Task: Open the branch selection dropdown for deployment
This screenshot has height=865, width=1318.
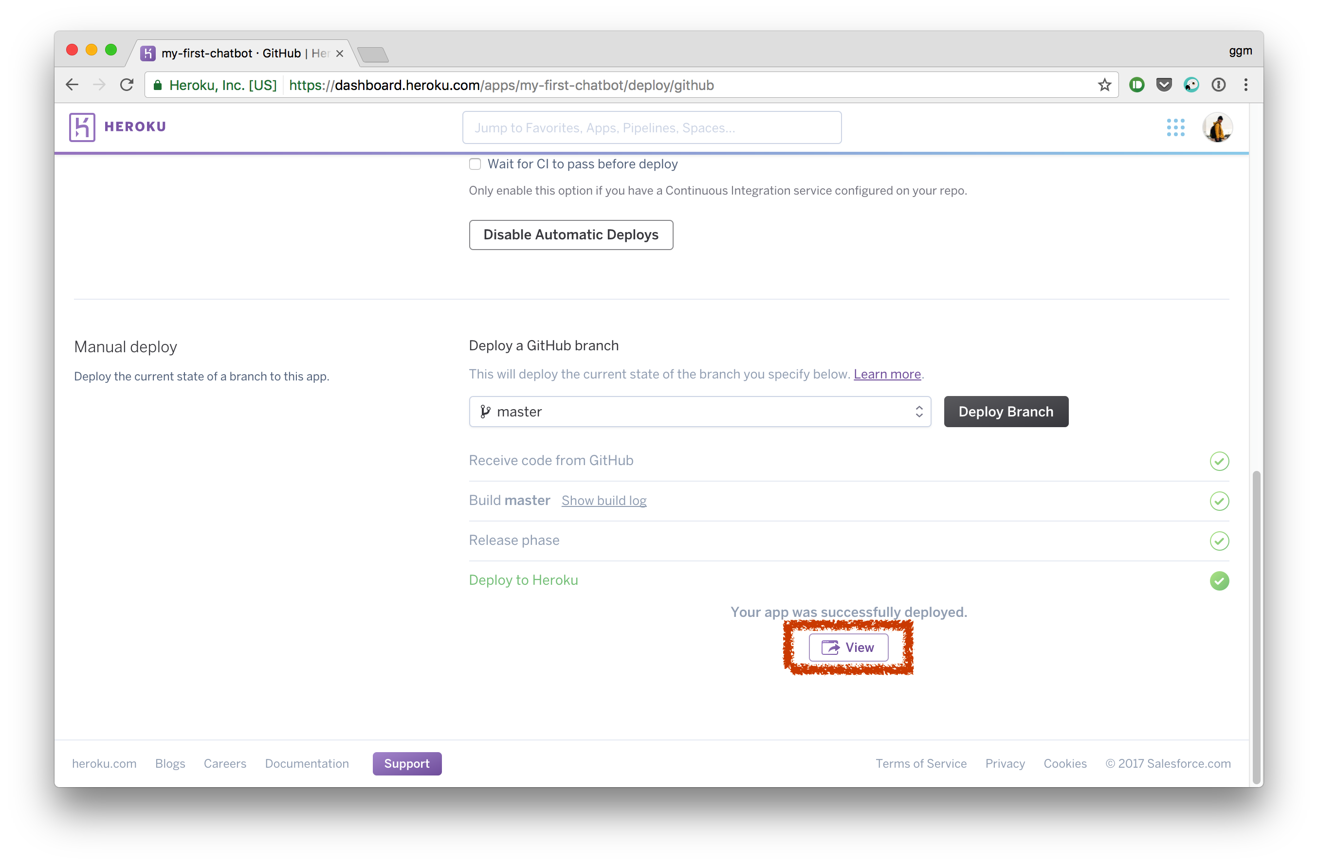Action: click(x=699, y=410)
